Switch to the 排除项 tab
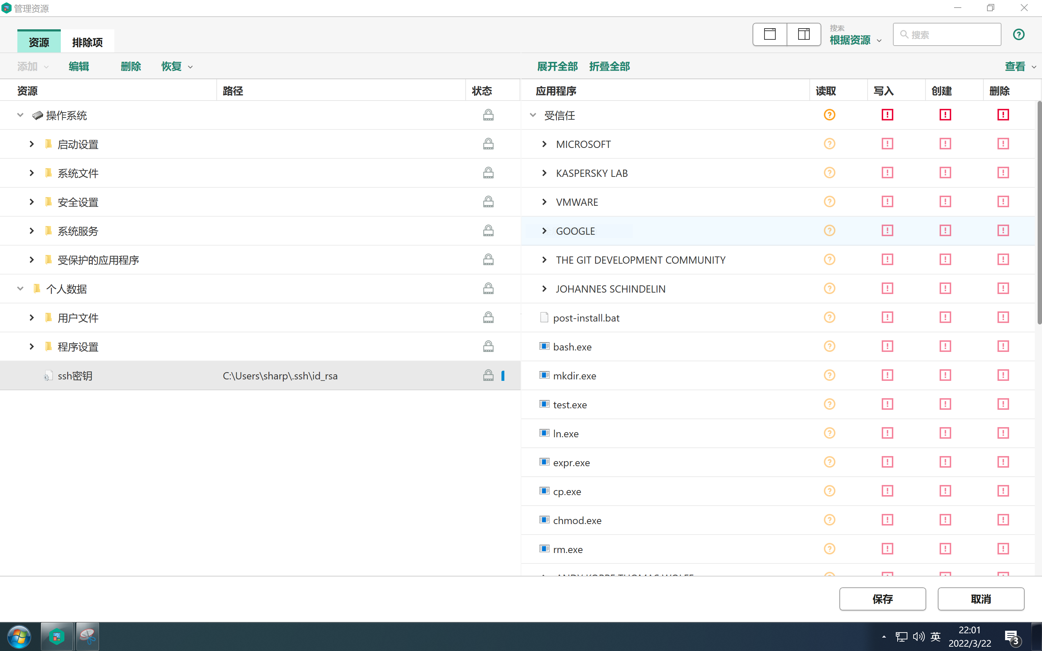The height and width of the screenshot is (651, 1042). pyautogui.click(x=88, y=42)
